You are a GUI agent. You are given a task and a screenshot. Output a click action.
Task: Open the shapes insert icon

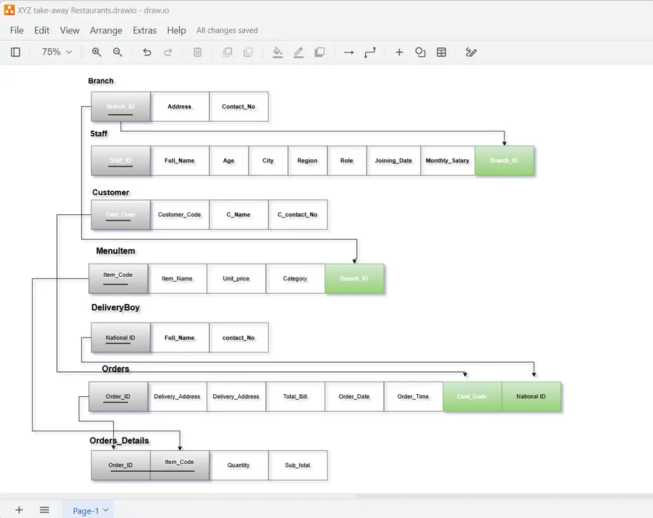pos(420,52)
